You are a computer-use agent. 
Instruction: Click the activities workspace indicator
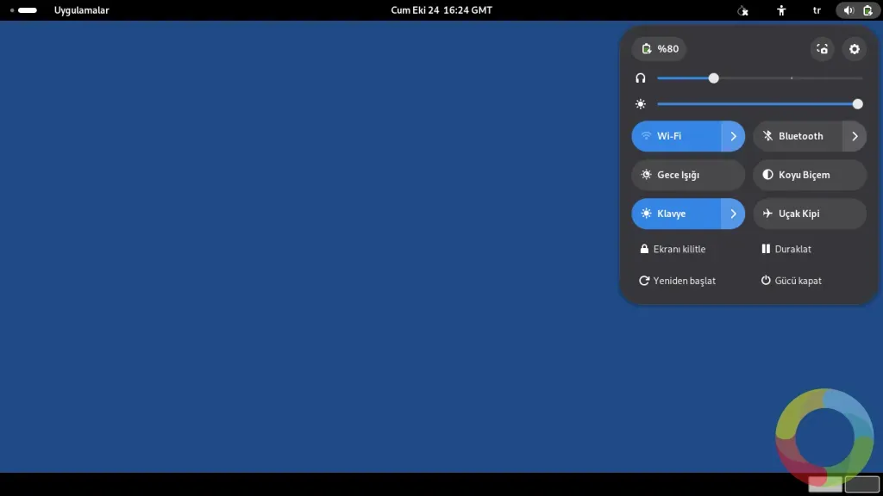23,10
